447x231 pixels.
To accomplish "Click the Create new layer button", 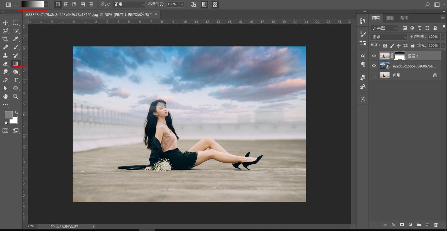I will (x=427, y=224).
